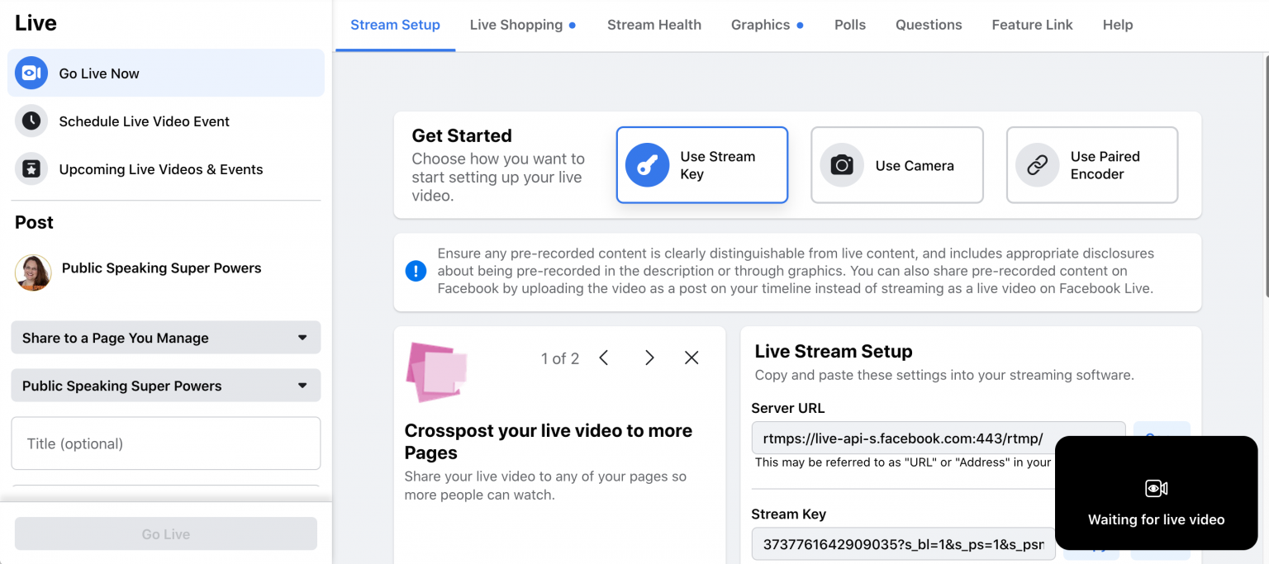
Task: Click the camera icon in Use Camera option
Action: tap(841, 164)
